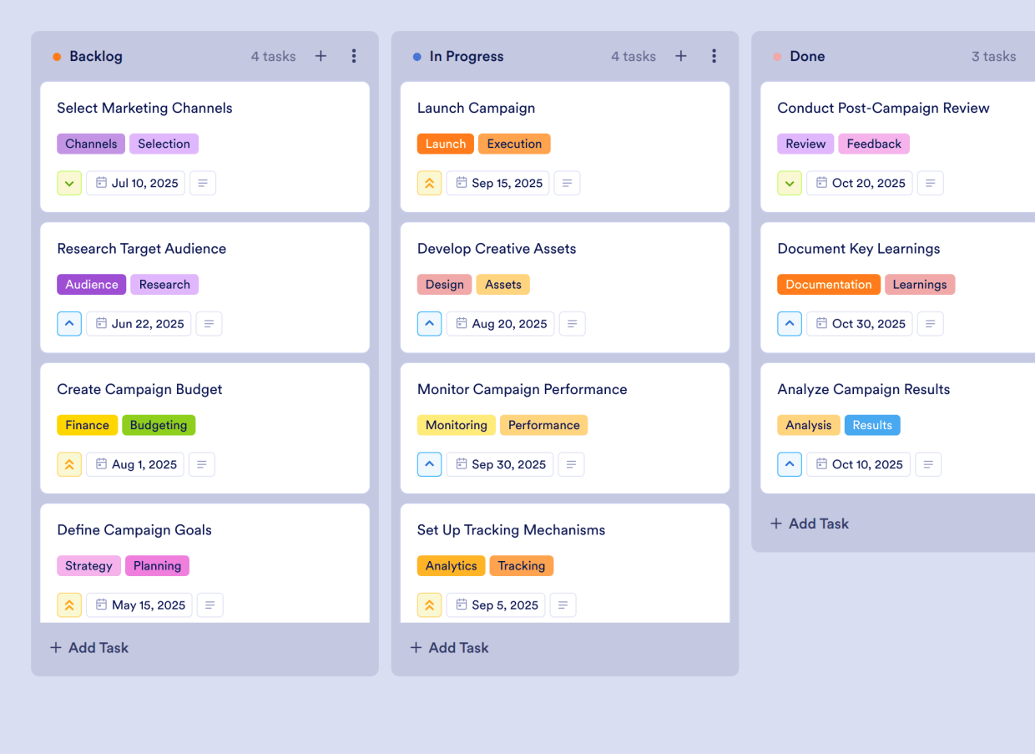Image resolution: width=1035 pixels, height=754 pixels.
Task: Click the priority icon on Conduct Post-Campaign Review
Action: [x=790, y=183]
